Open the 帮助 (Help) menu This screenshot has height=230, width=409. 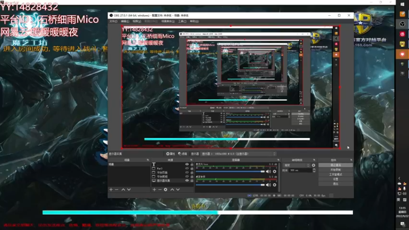point(194,21)
